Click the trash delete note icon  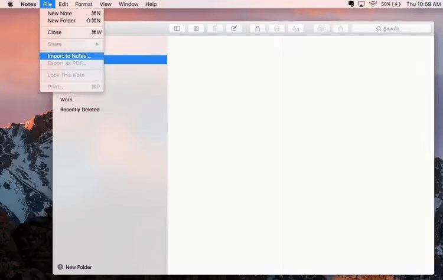coord(215,28)
